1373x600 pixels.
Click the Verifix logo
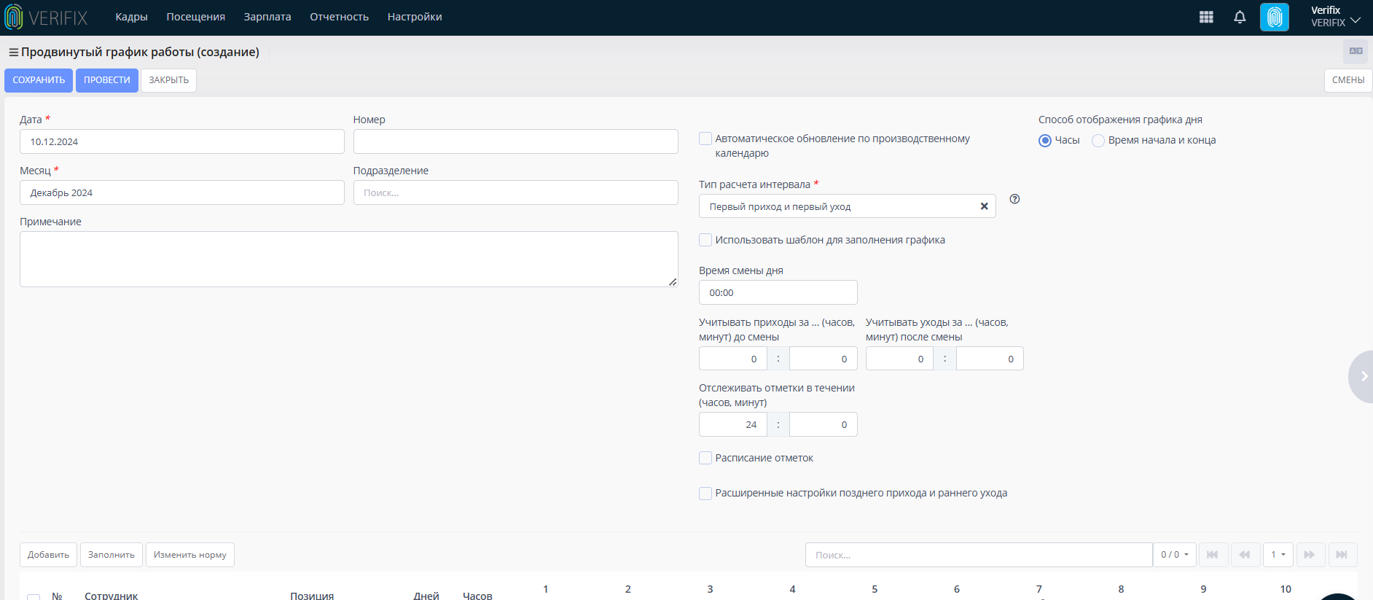pyautogui.click(x=46, y=17)
